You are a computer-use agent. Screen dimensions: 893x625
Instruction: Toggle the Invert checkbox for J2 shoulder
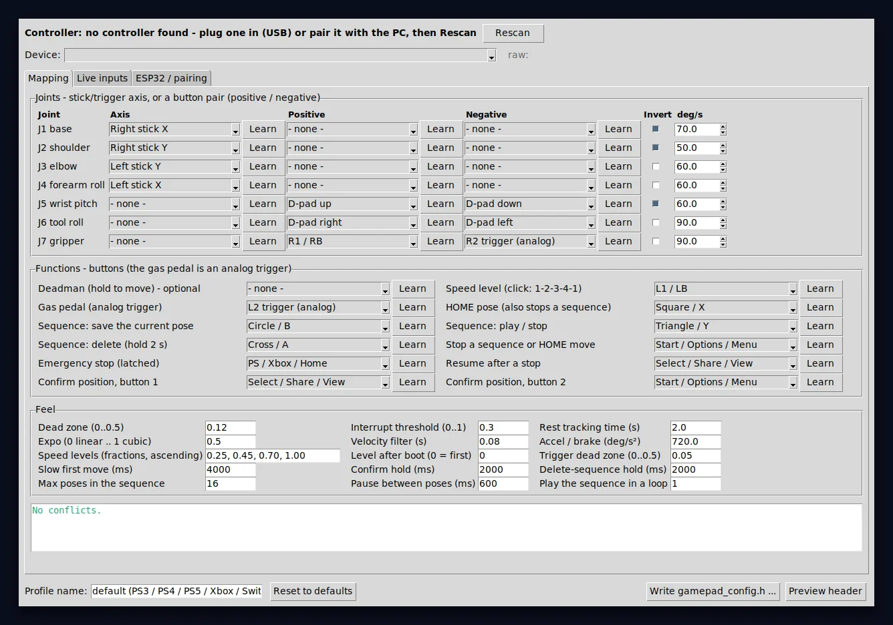point(656,148)
